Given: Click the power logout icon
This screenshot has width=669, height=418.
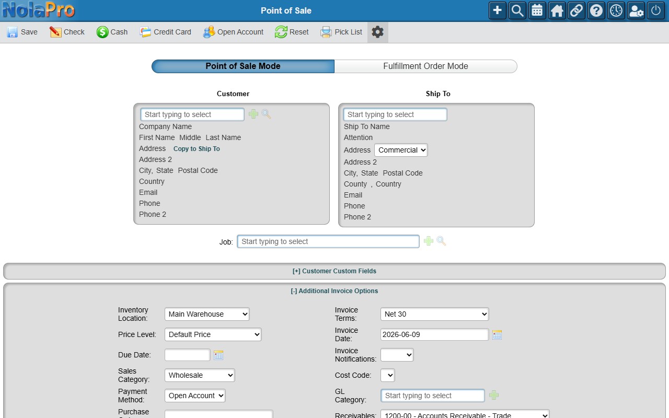Looking at the screenshot, I should [x=656, y=10].
